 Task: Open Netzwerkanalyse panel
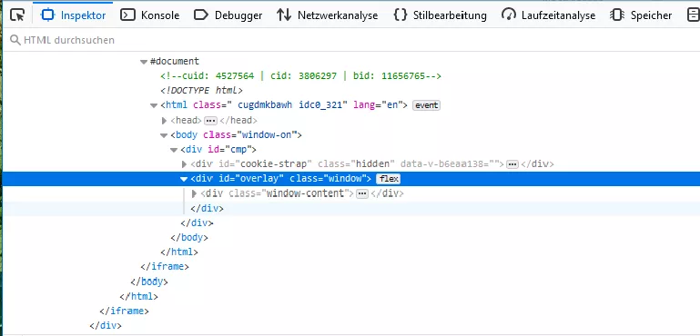pos(327,15)
